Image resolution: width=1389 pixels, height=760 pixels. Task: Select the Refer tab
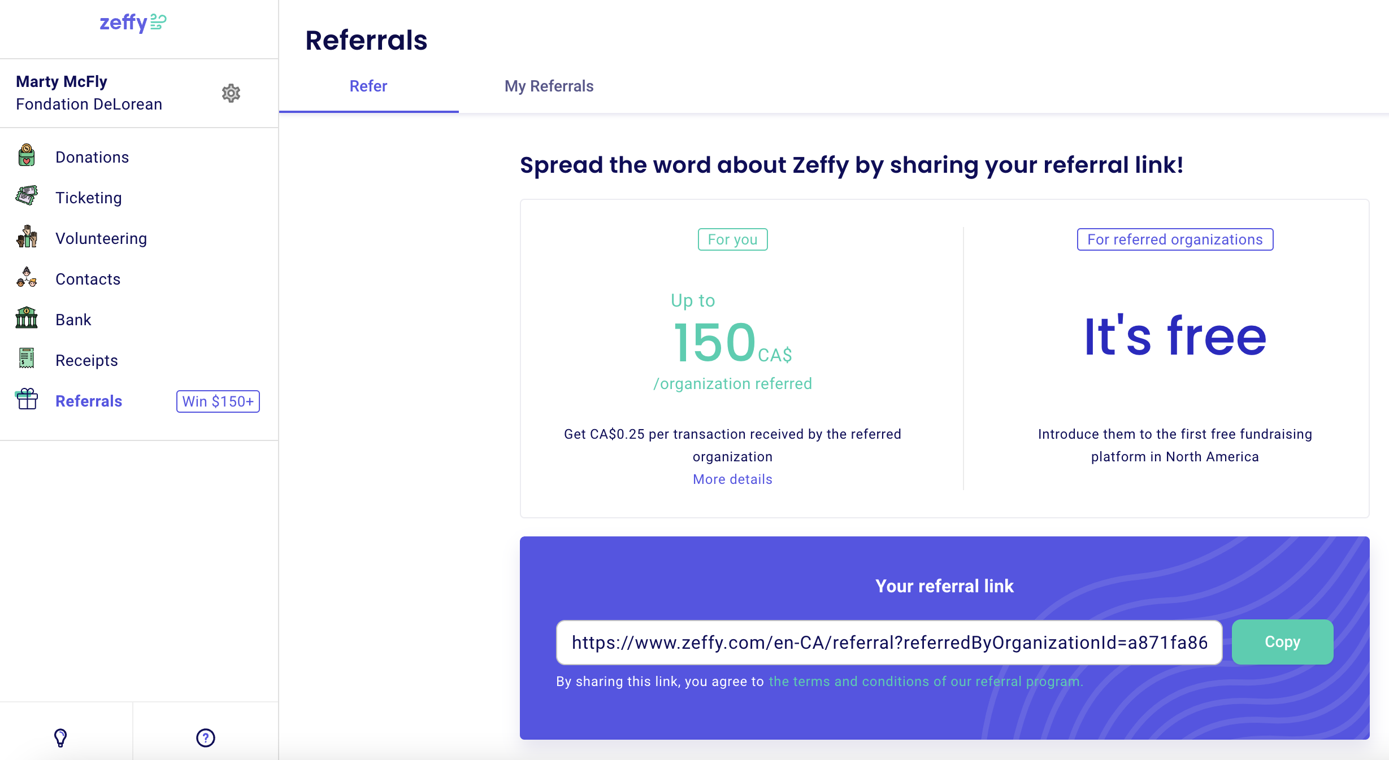pyautogui.click(x=368, y=86)
